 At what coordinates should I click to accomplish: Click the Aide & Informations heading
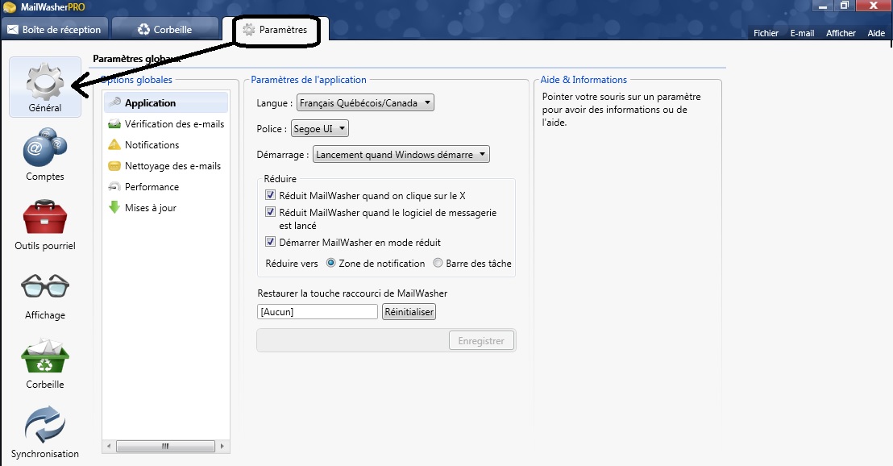[584, 80]
